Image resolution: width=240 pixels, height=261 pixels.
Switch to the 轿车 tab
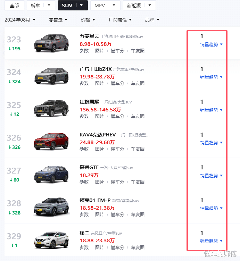(x=35, y=6)
